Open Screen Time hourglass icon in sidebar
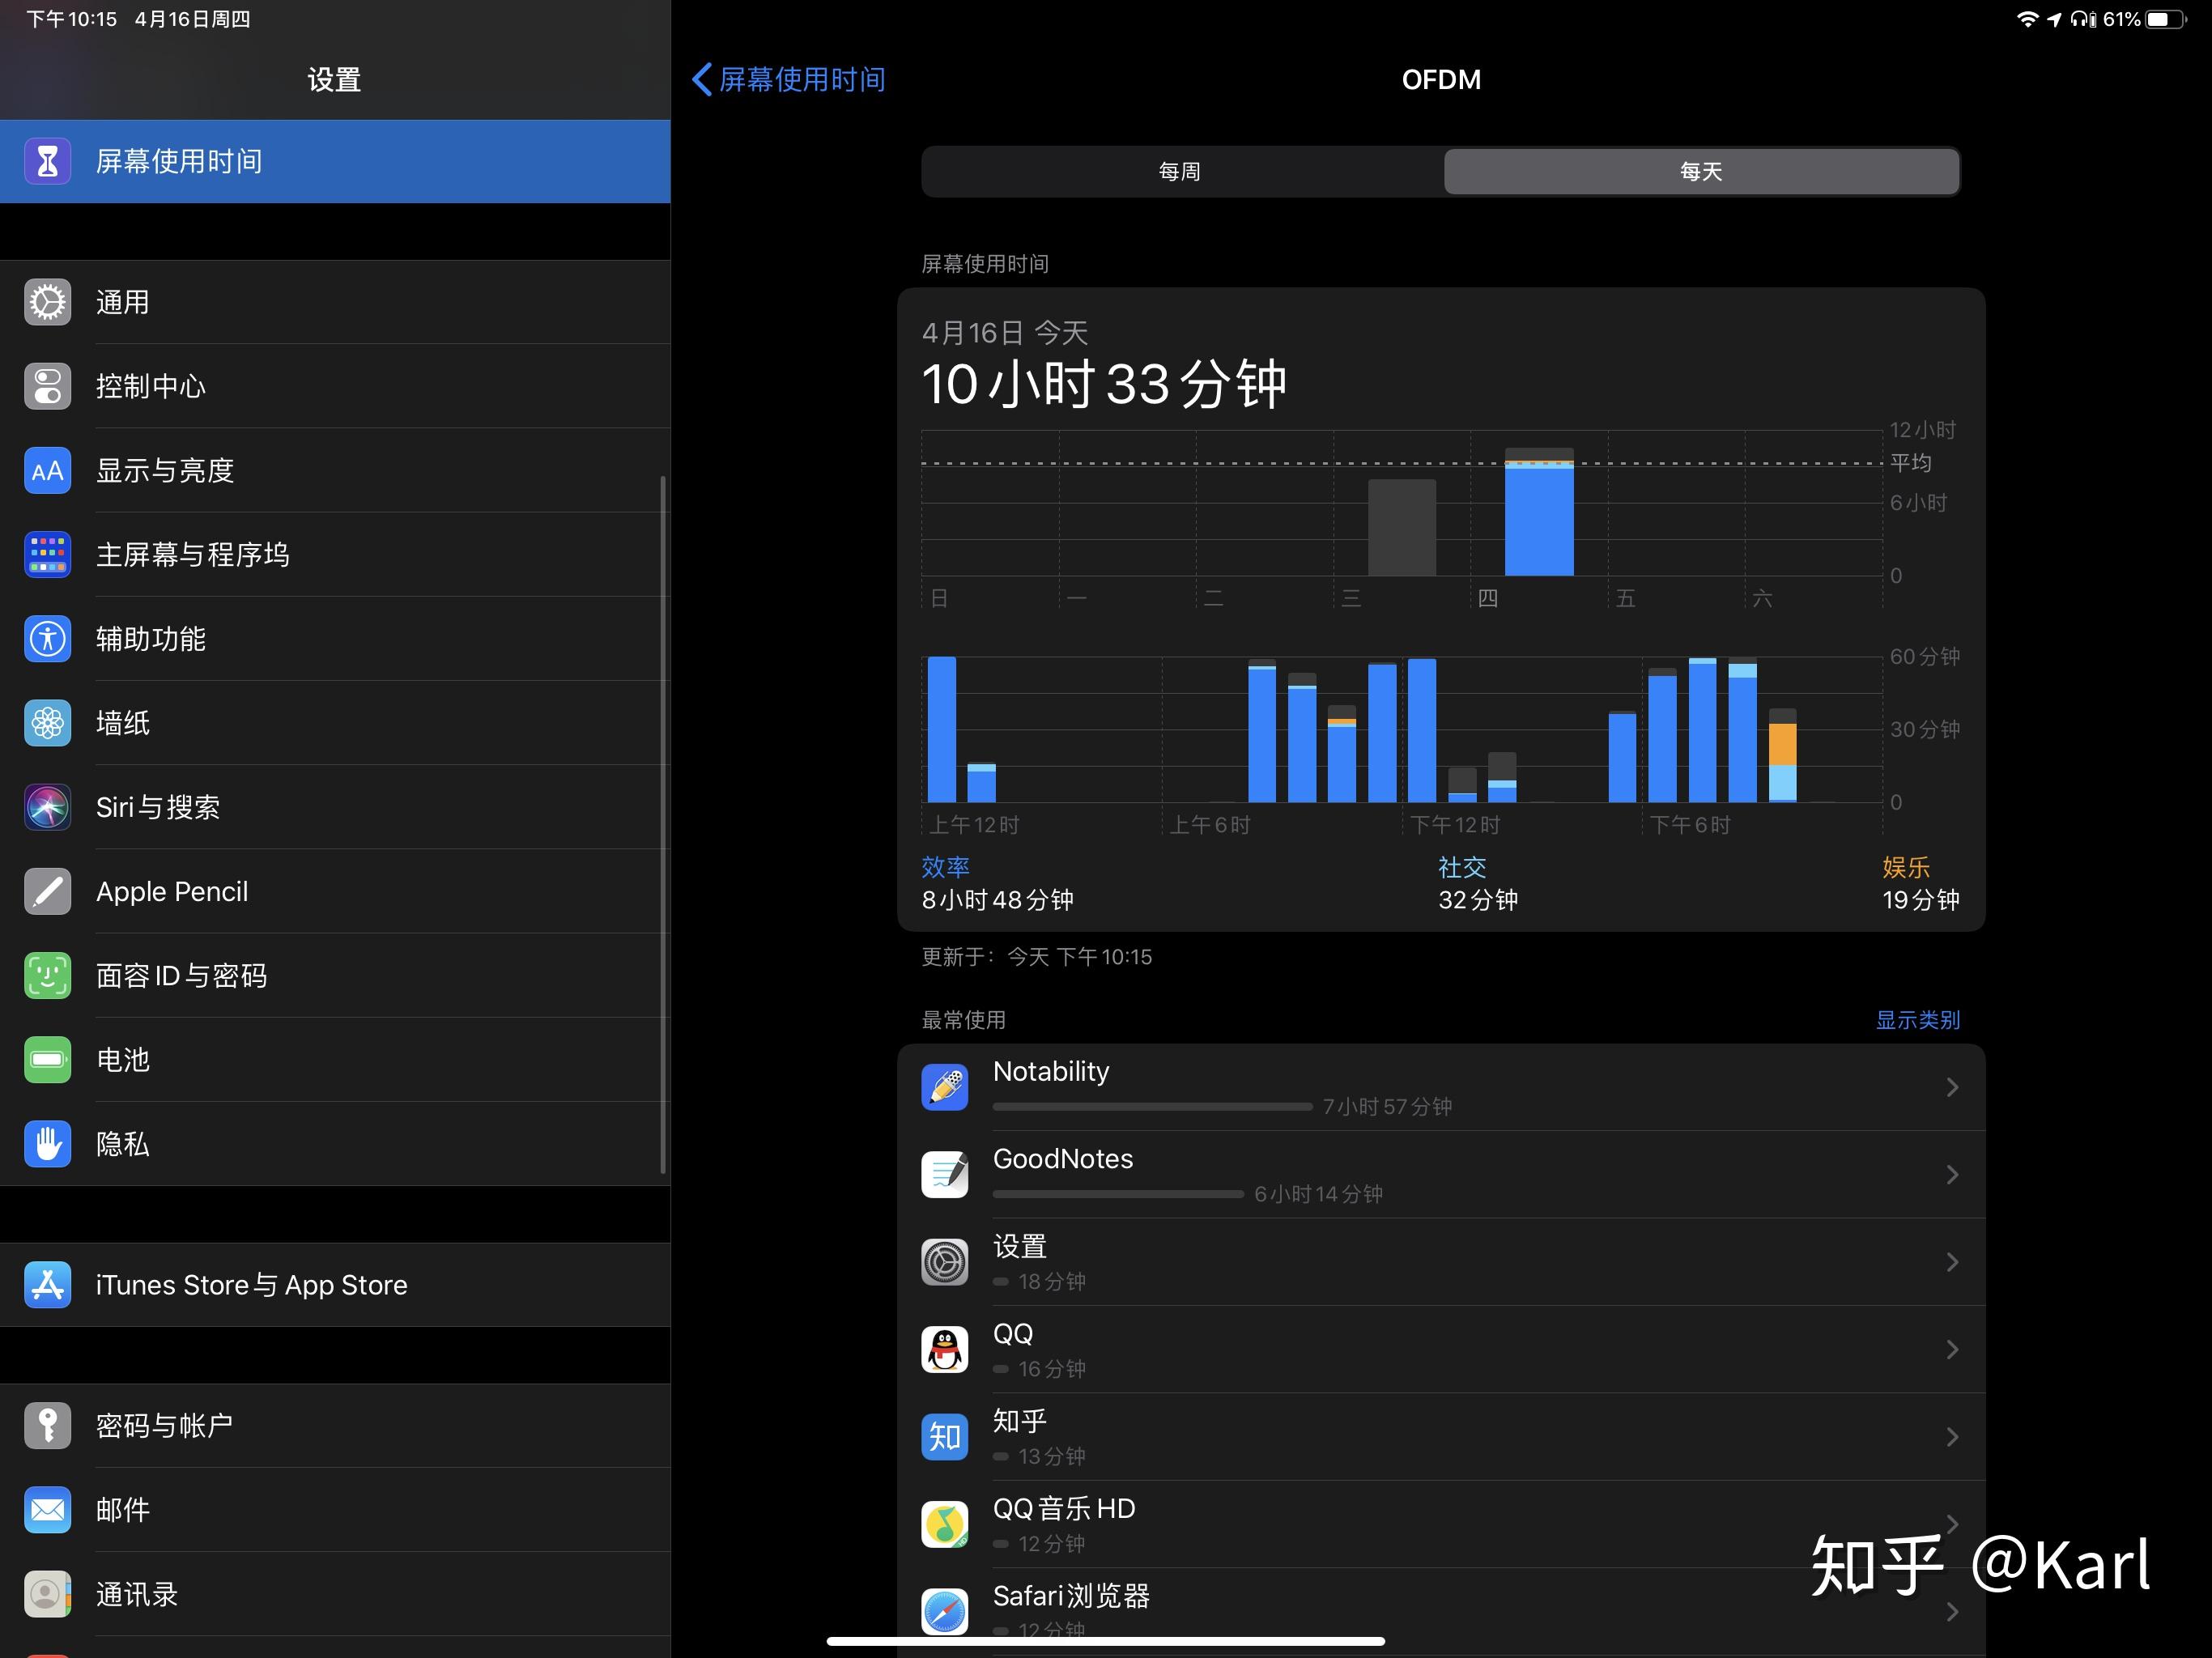 [x=47, y=161]
